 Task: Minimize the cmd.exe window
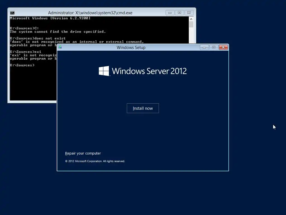click(170, 13)
